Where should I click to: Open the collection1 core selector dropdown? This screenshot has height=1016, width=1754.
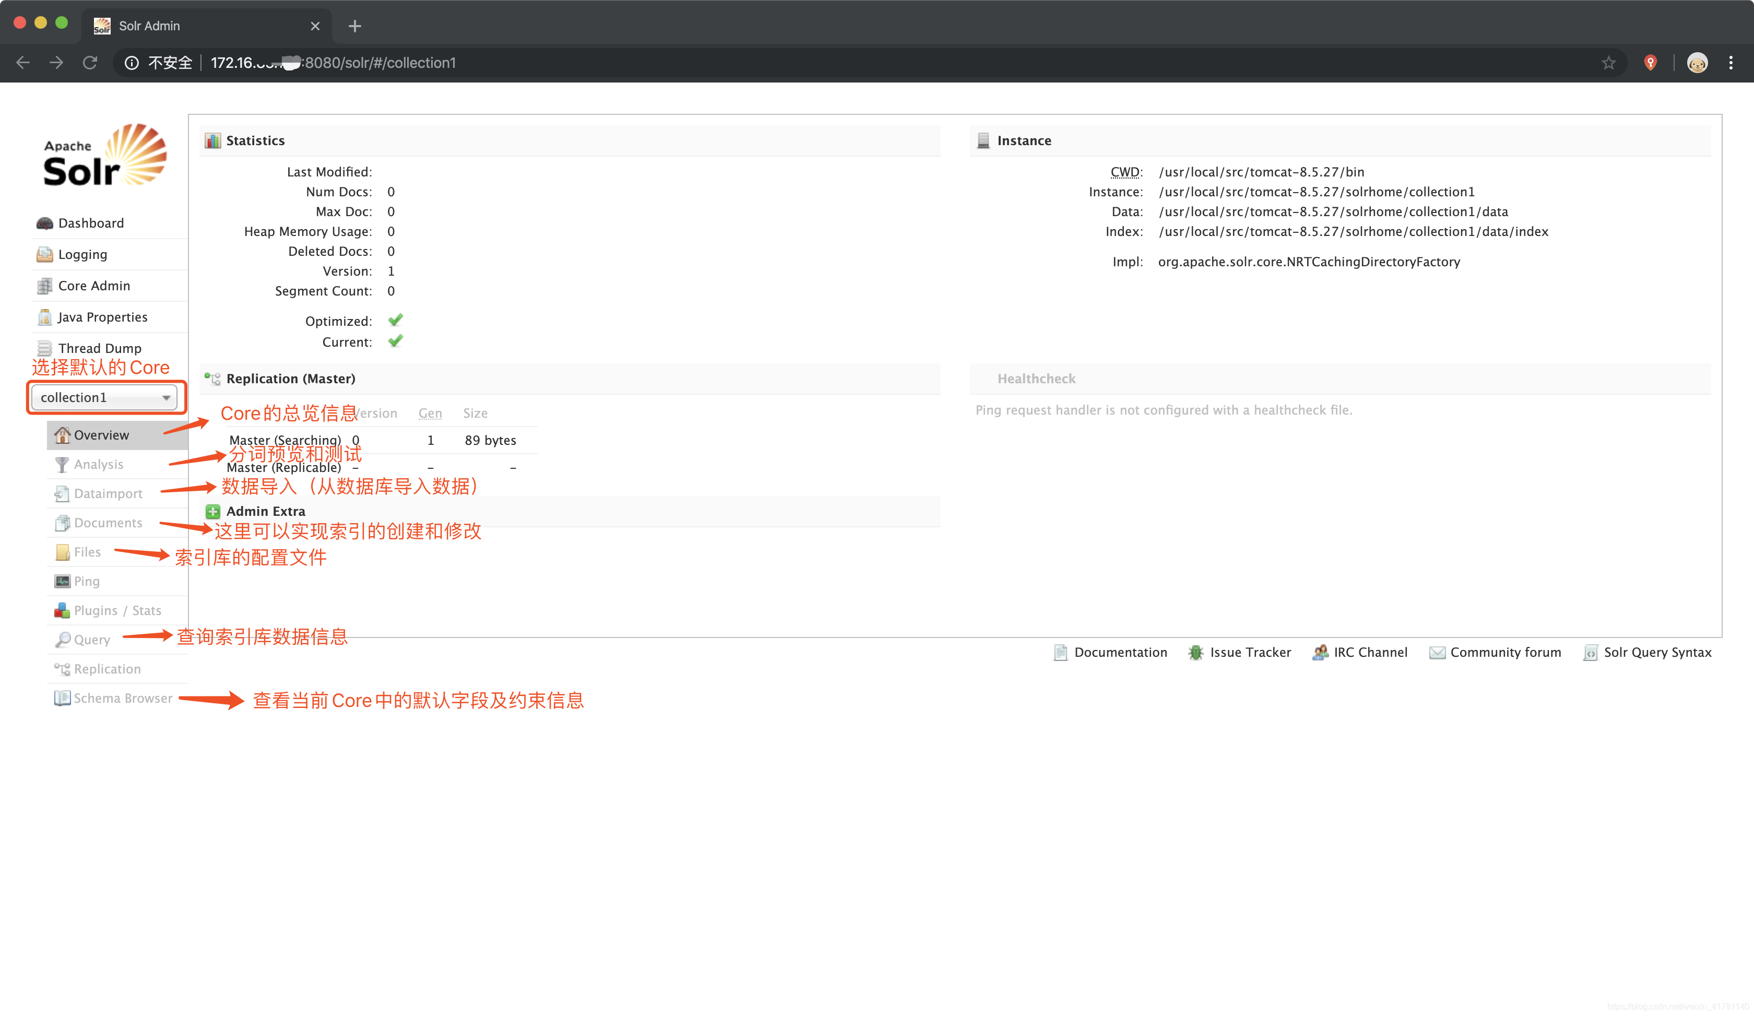[x=105, y=397]
